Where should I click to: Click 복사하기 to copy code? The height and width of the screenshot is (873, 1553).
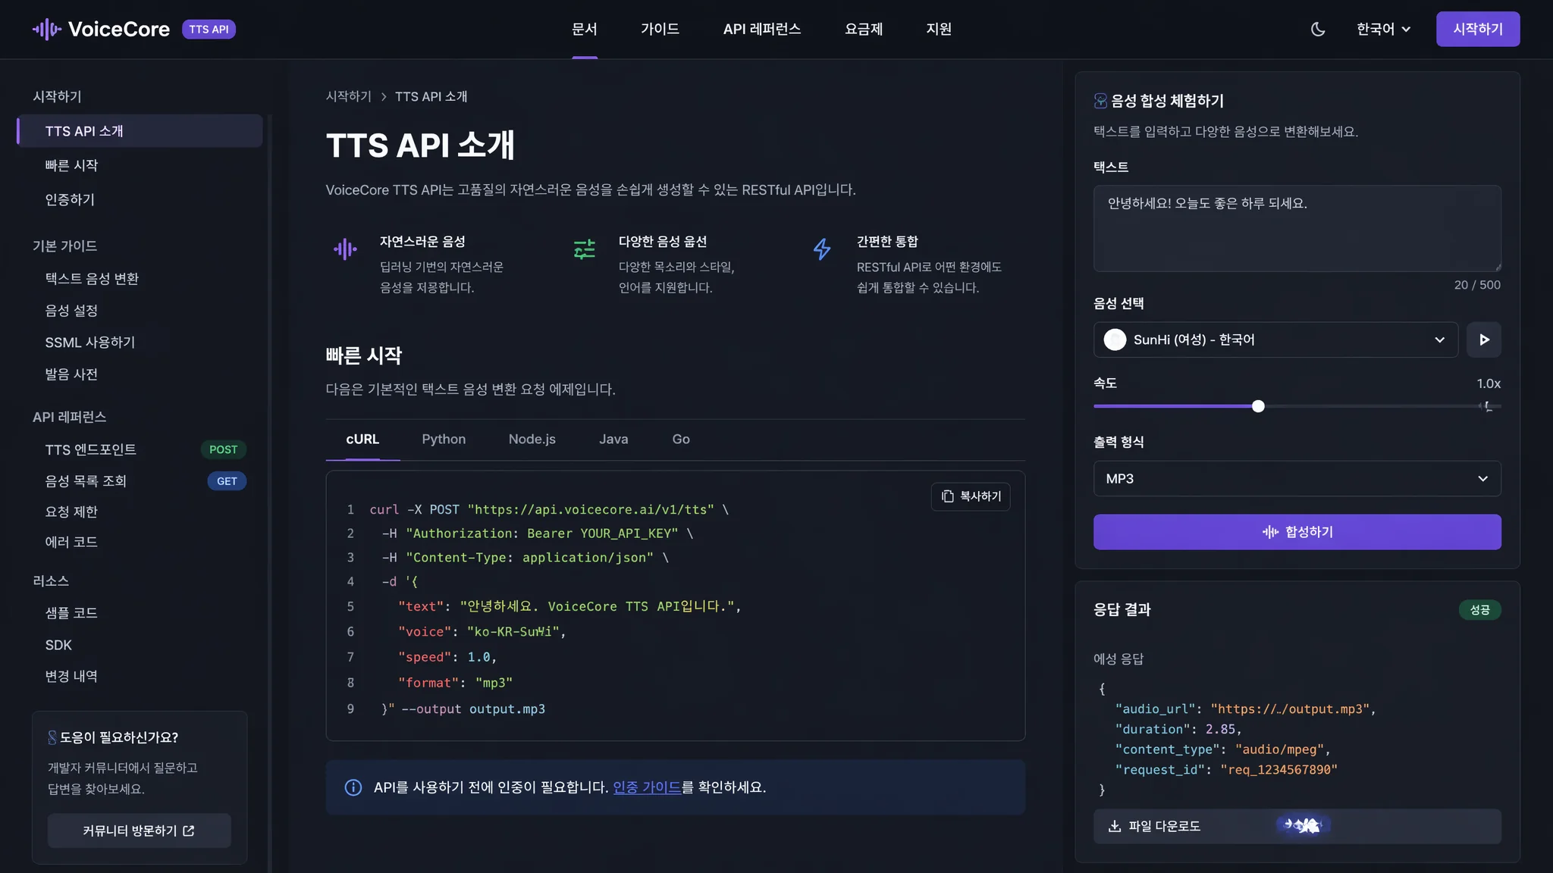coord(971,496)
